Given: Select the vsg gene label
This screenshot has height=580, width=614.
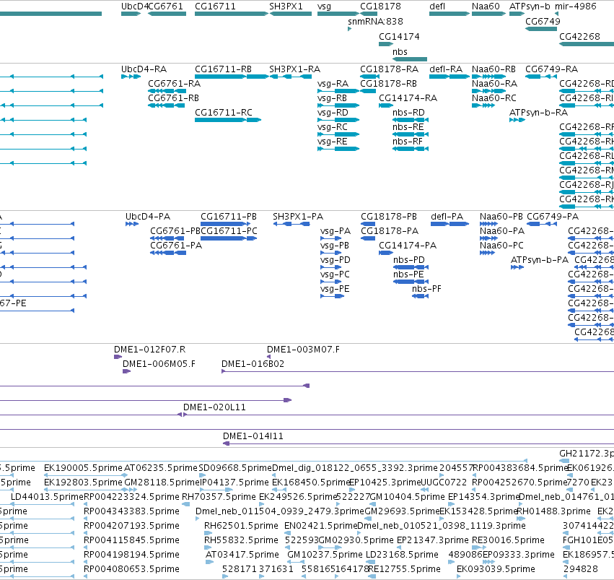Looking at the screenshot, I should click(x=324, y=7).
